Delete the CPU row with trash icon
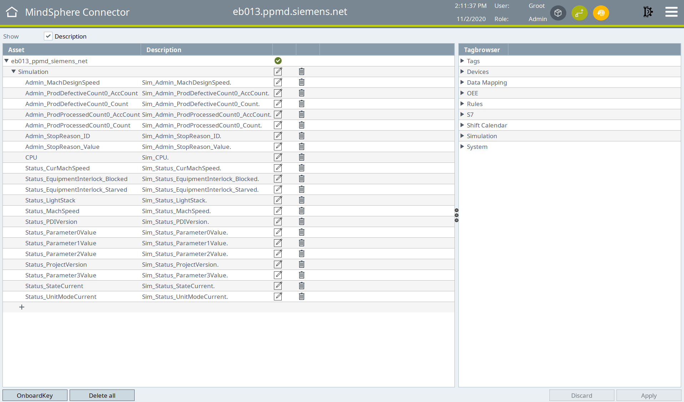The height and width of the screenshot is (402, 684). [302, 157]
